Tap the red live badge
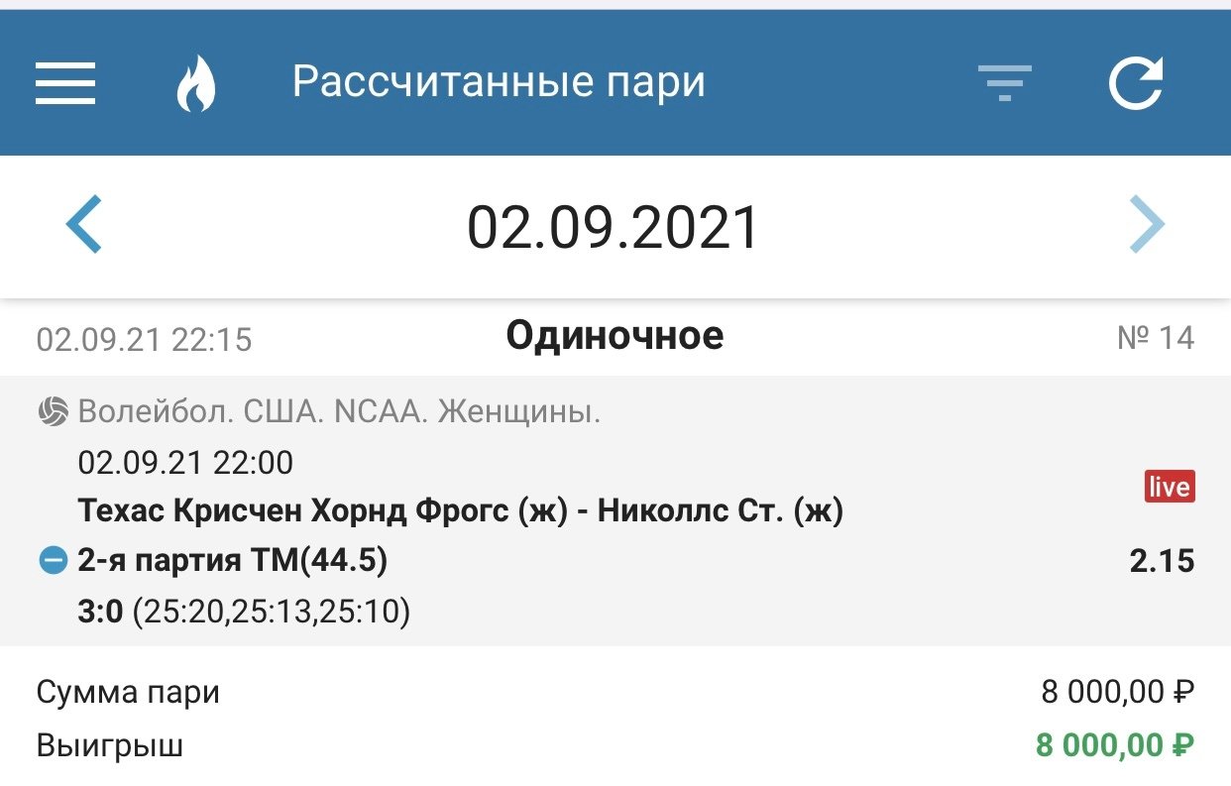This screenshot has height=786, width=1231. pos(1170,487)
